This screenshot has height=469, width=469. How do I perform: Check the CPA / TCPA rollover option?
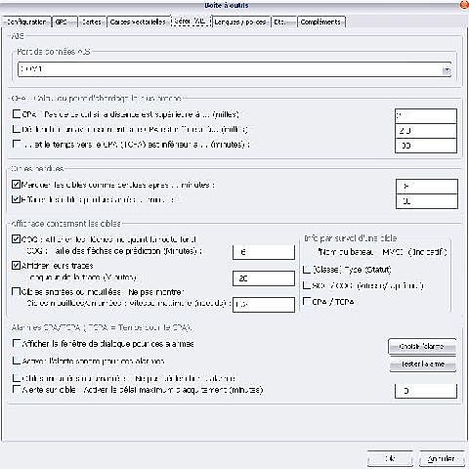(x=307, y=301)
